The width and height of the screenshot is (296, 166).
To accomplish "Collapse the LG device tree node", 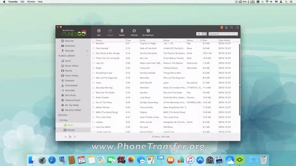I will [60, 120].
